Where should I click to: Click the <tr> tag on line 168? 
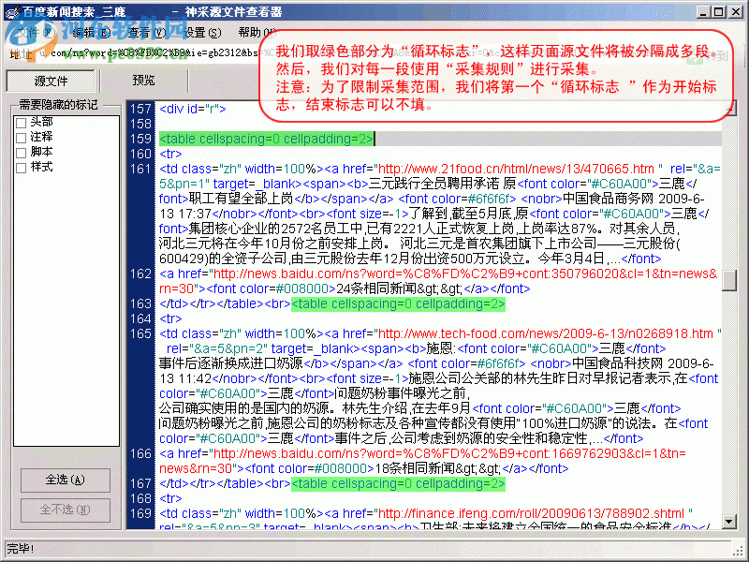(170, 498)
